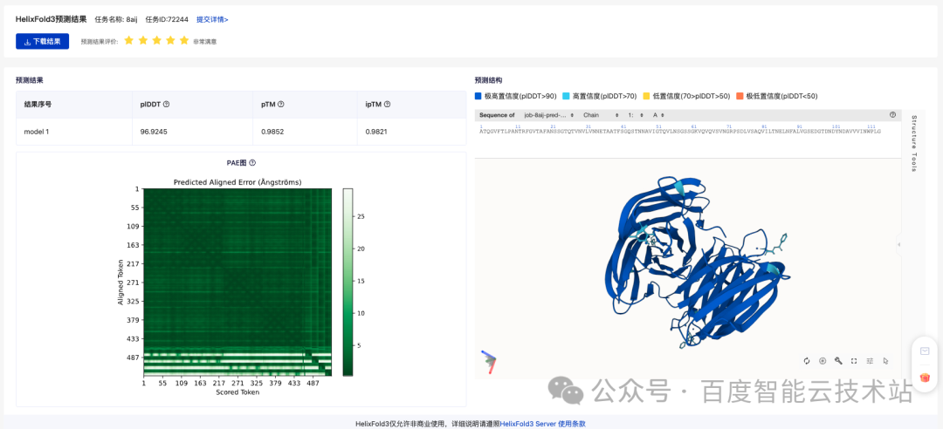The height and width of the screenshot is (429, 943).
Task: Click the pTM value 0.9852
Action: 273,131
